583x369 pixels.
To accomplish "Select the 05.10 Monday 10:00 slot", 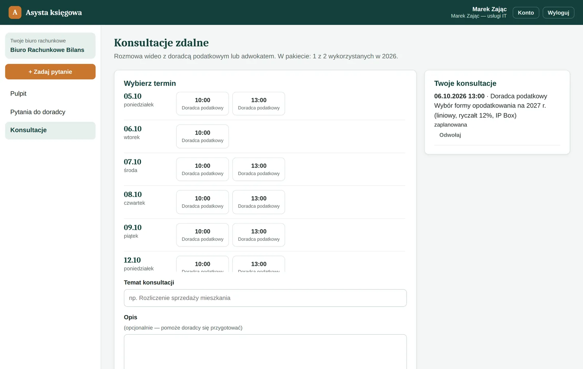I will 203,104.
